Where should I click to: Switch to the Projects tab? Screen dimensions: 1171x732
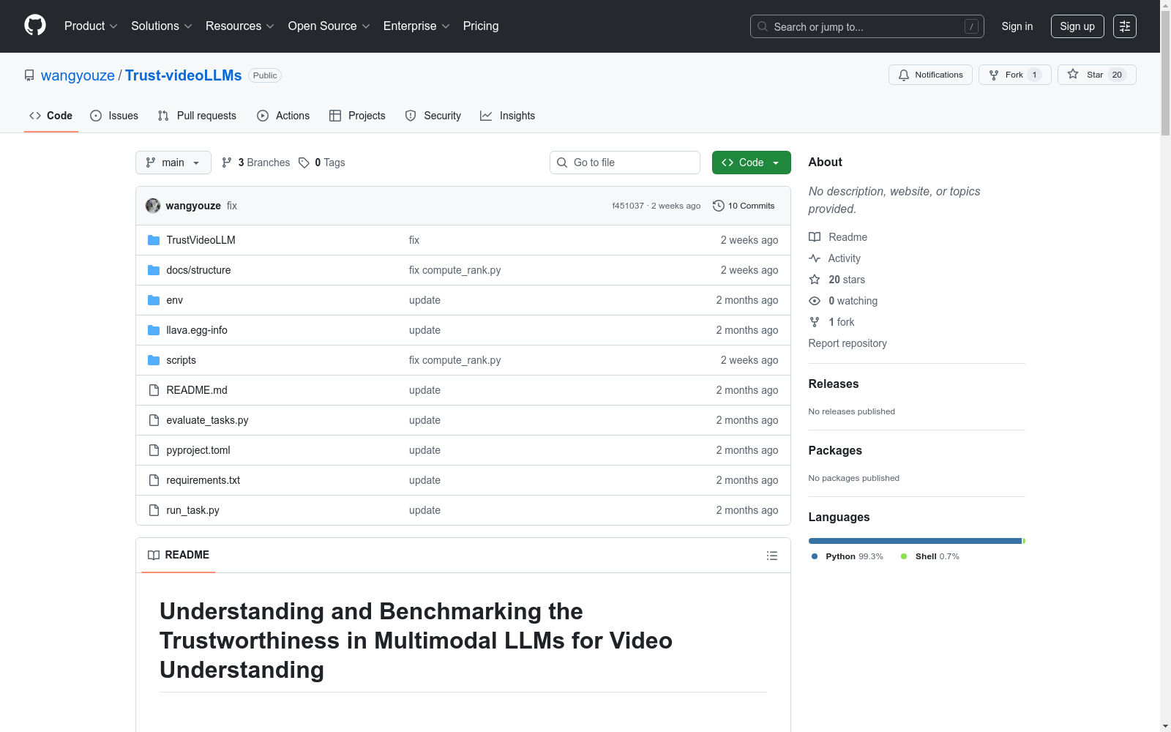pos(357,116)
